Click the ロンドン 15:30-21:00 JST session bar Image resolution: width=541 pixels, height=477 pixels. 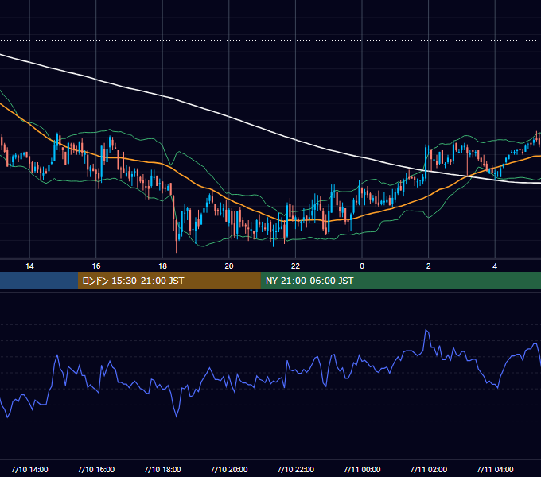tap(169, 281)
